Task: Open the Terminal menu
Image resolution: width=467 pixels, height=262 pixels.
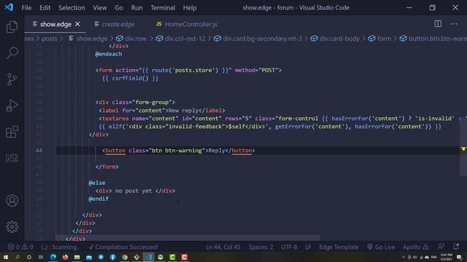Action: tap(163, 8)
